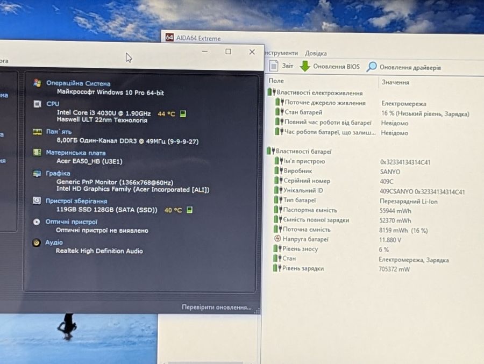The width and height of the screenshot is (484, 364).
Task: Select the Acer EA50_HB (U3E1) text
Action: [x=89, y=161]
